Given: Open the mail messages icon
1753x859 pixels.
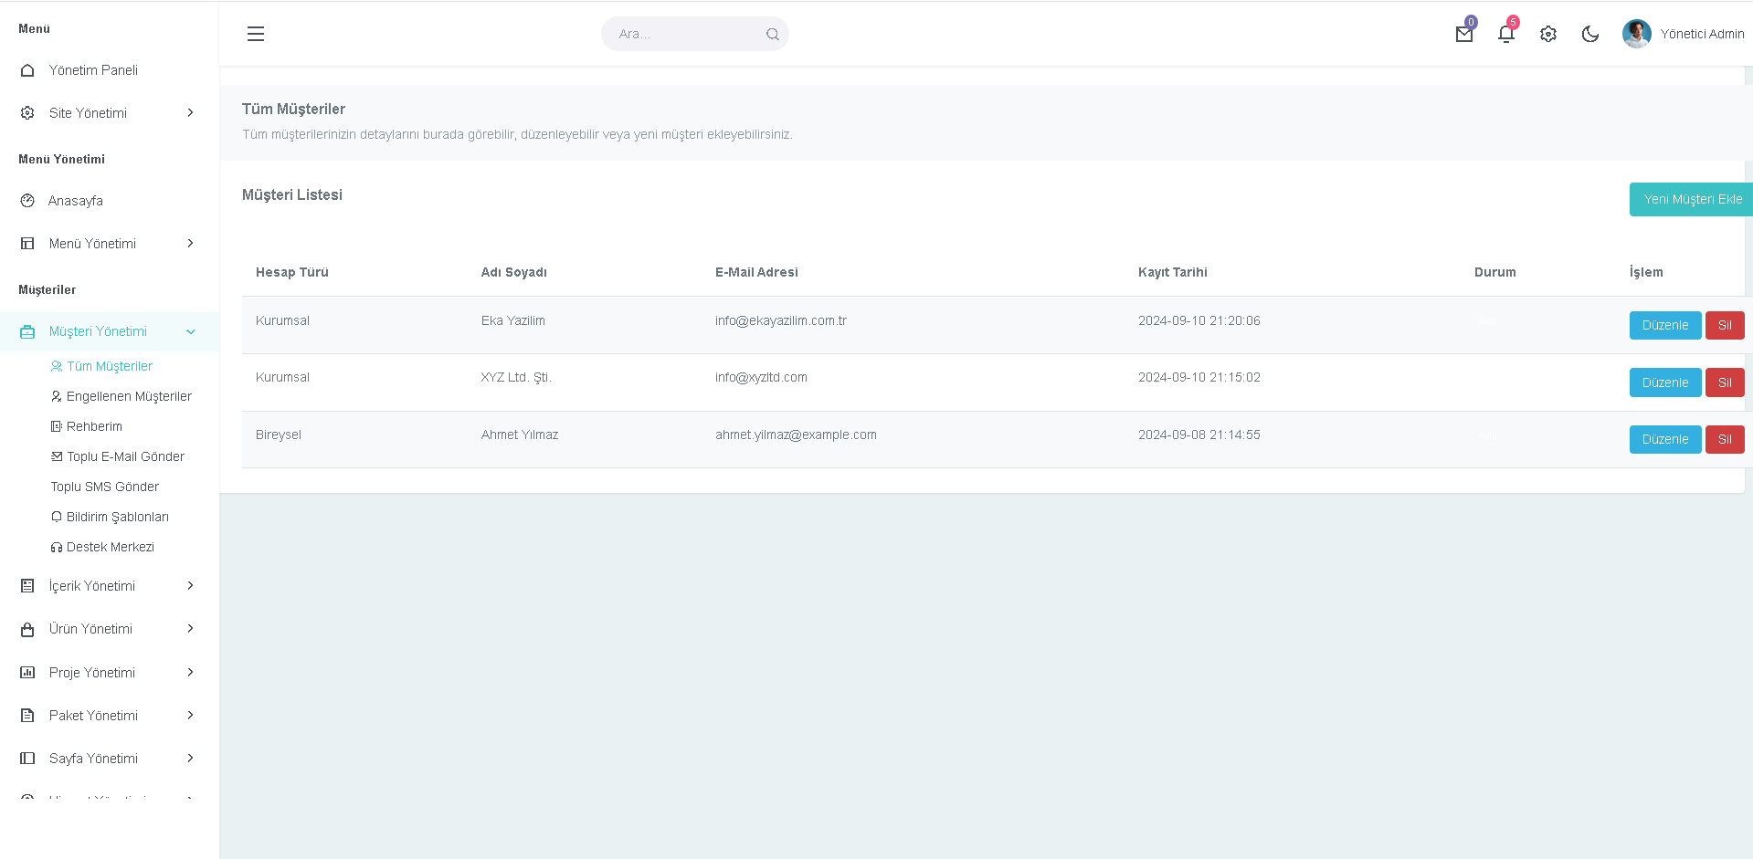Looking at the screenshot, I should pos(1464,35).
